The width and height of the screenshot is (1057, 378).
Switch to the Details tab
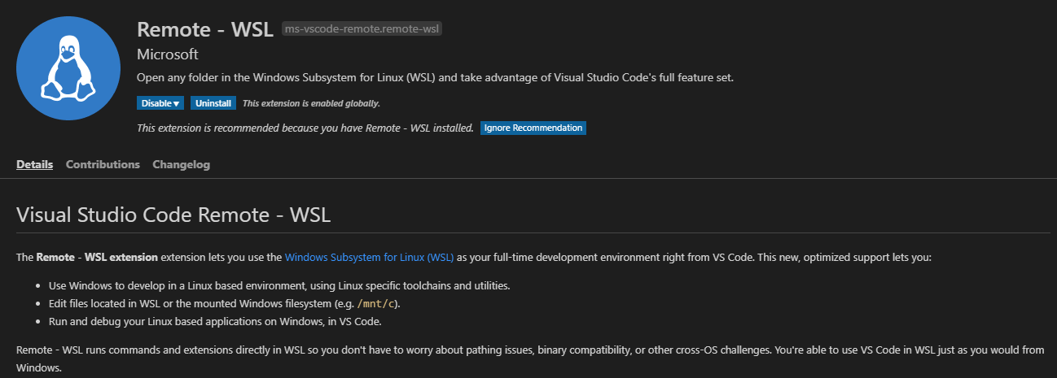34,164
